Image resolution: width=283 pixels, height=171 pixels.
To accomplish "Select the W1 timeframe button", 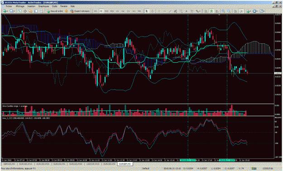I will 134,11.
